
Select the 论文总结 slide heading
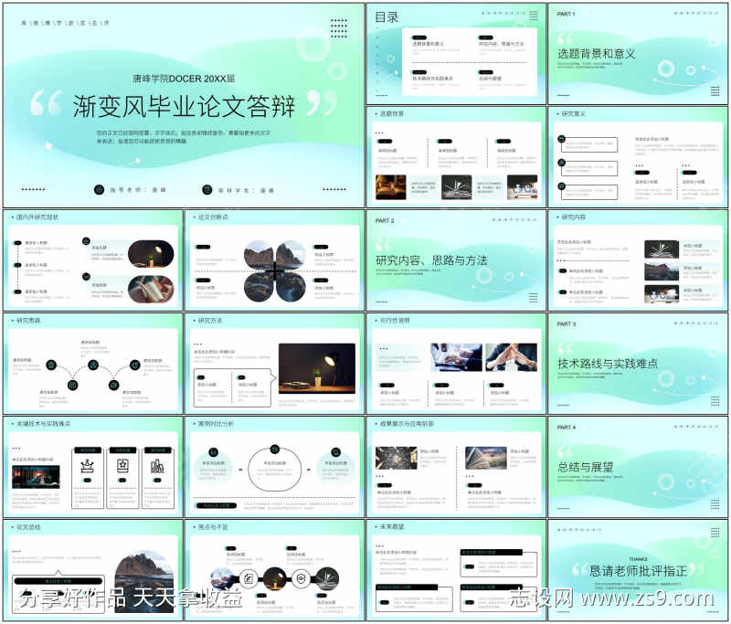(x=28, y=527)
